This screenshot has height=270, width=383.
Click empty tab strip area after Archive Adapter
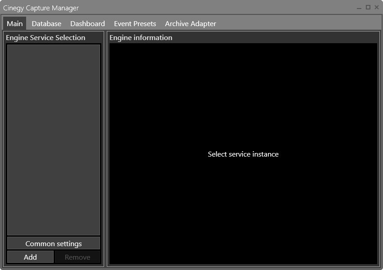pos(298,24)
